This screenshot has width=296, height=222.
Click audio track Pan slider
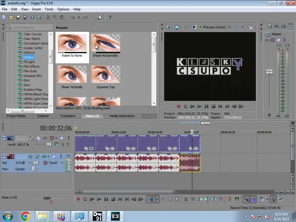pos(34,169)
